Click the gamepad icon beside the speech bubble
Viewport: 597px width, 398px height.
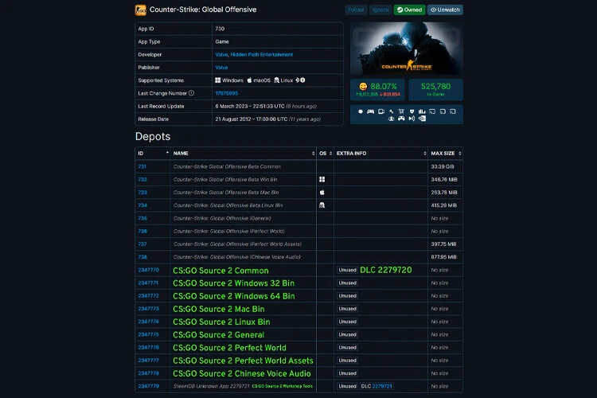coord(370,111)
